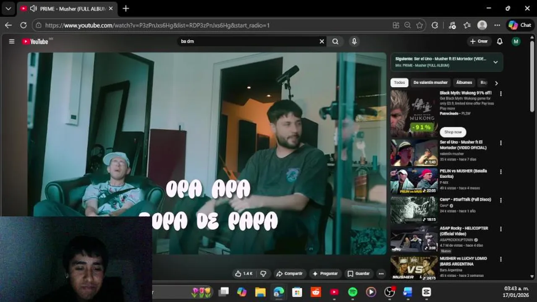Image resolution: width=537 pixels, height=302 pixels.
Task: Open the media control music icon
Action: click(x=452, y=25)
